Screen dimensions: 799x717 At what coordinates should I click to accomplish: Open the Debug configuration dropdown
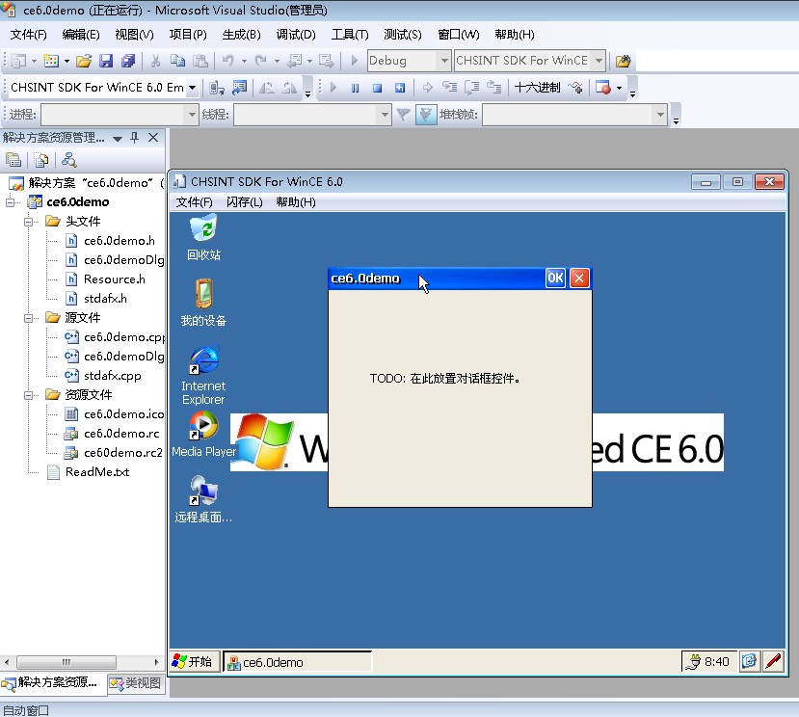click(x=442, y=60)
